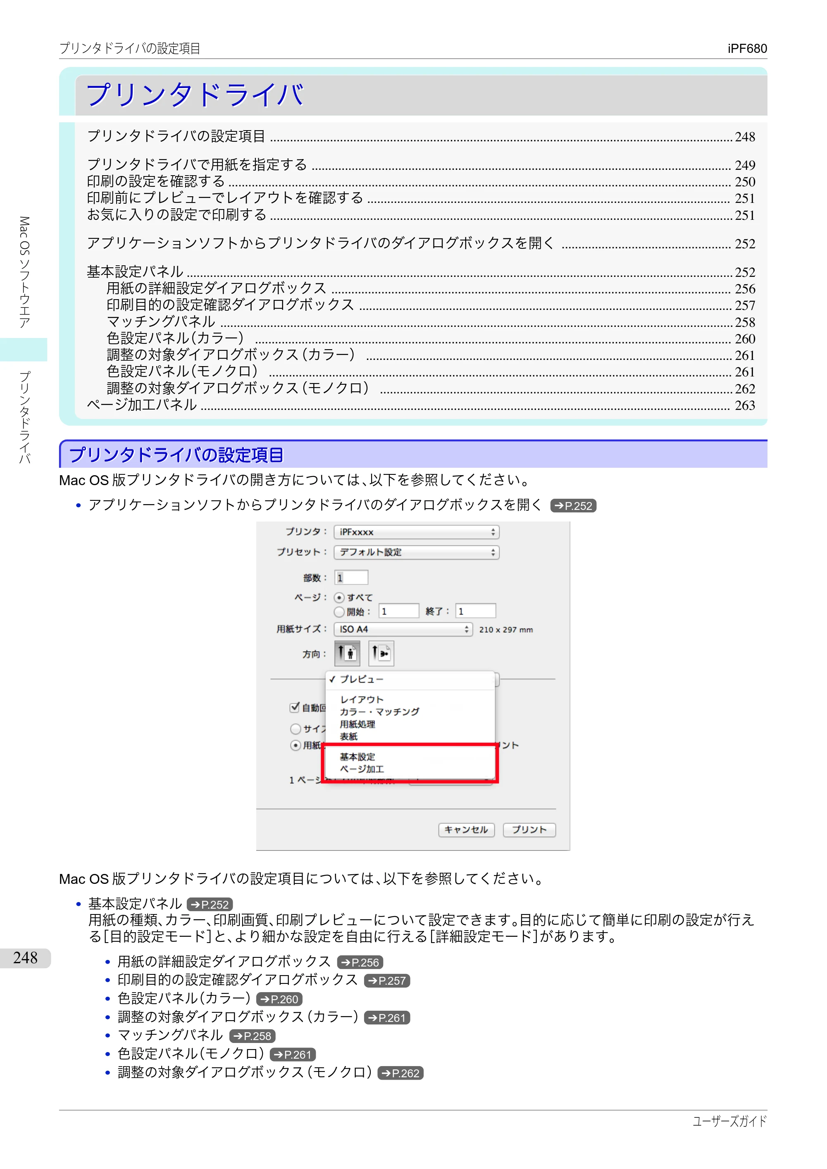The height and width of the screenshot is (1169, 827).
Task: Open the P.256 page link
Action: (360, 962)
